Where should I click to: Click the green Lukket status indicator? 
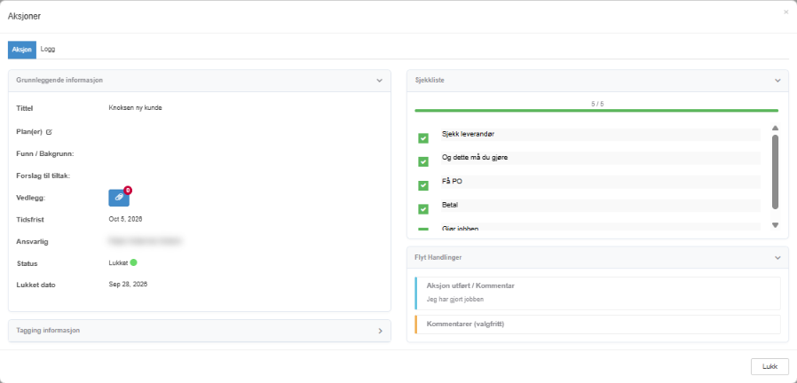coord(134,262)
